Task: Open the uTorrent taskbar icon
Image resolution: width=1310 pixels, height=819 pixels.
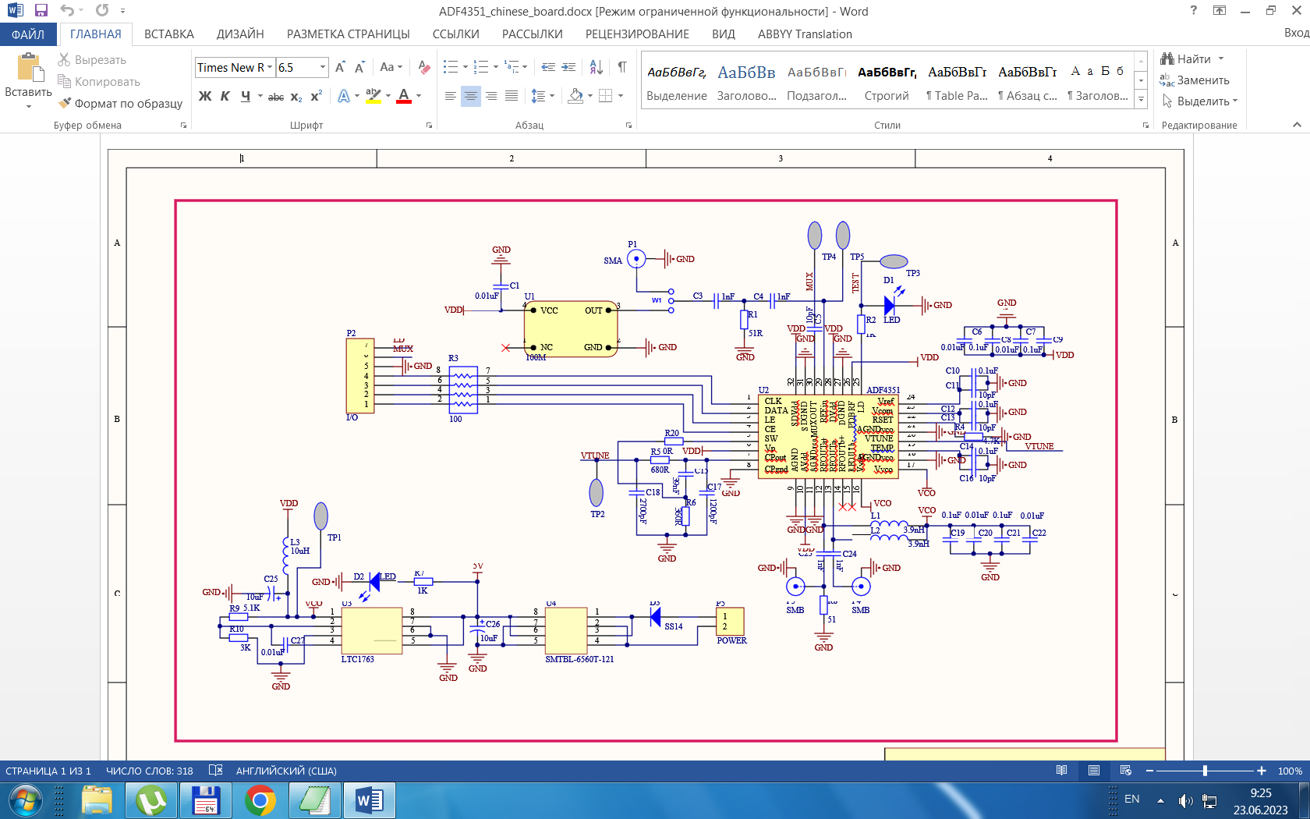Action: click(151, 800)
